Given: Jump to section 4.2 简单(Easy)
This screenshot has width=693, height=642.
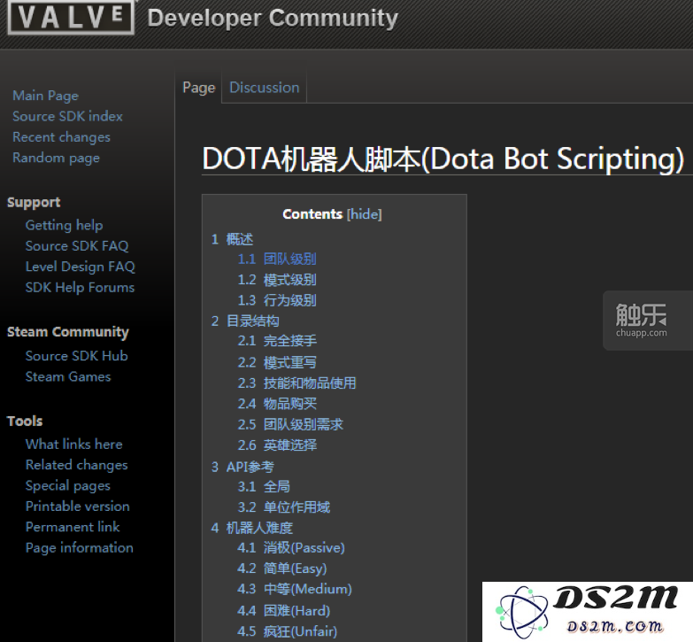Looking at the screenshot, I should pos(282,569).
